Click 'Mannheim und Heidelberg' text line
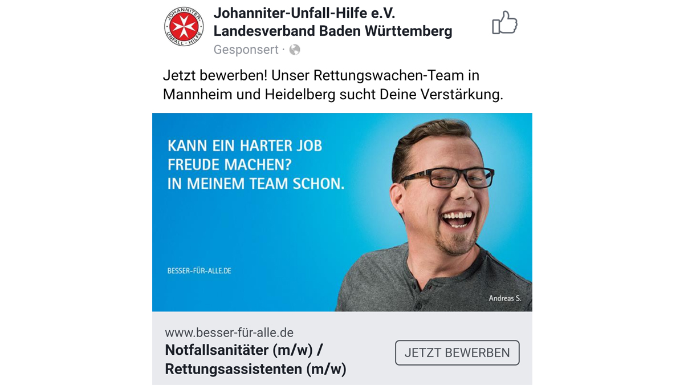 [250, 95]
